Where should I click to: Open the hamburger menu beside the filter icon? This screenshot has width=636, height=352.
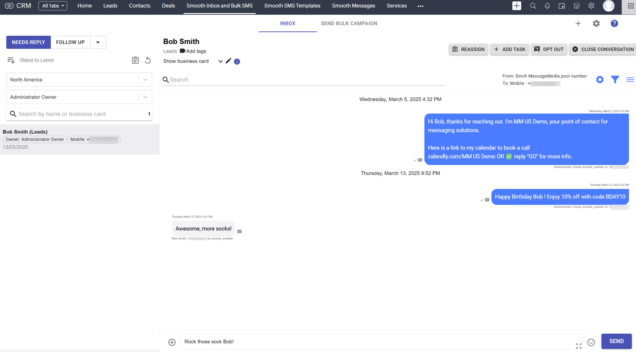[630, 79]
